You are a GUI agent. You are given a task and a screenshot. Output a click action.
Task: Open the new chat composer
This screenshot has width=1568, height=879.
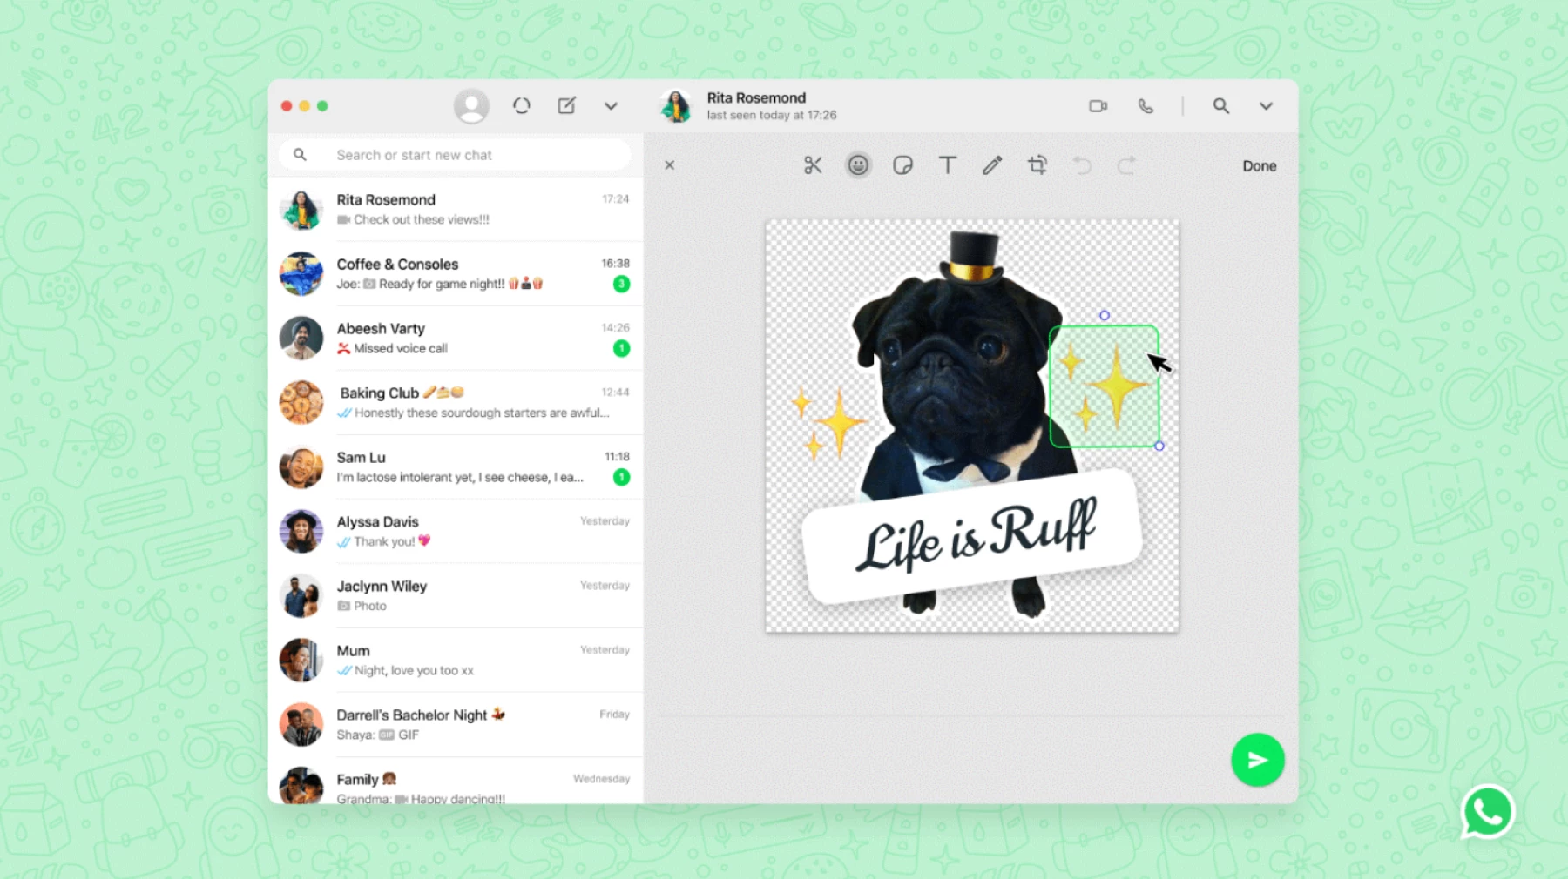click(566, 104)
